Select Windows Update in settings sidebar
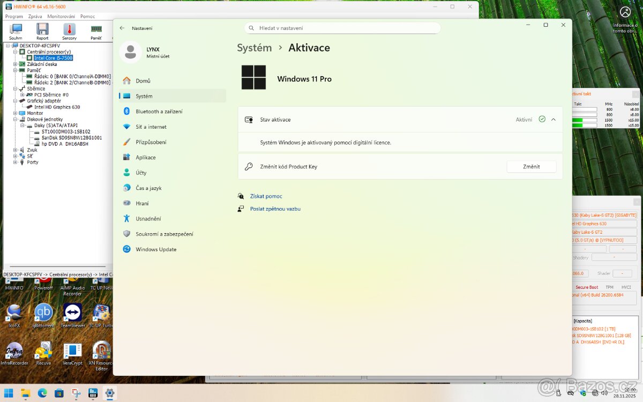643x402 pixels. tap(155, 249)
